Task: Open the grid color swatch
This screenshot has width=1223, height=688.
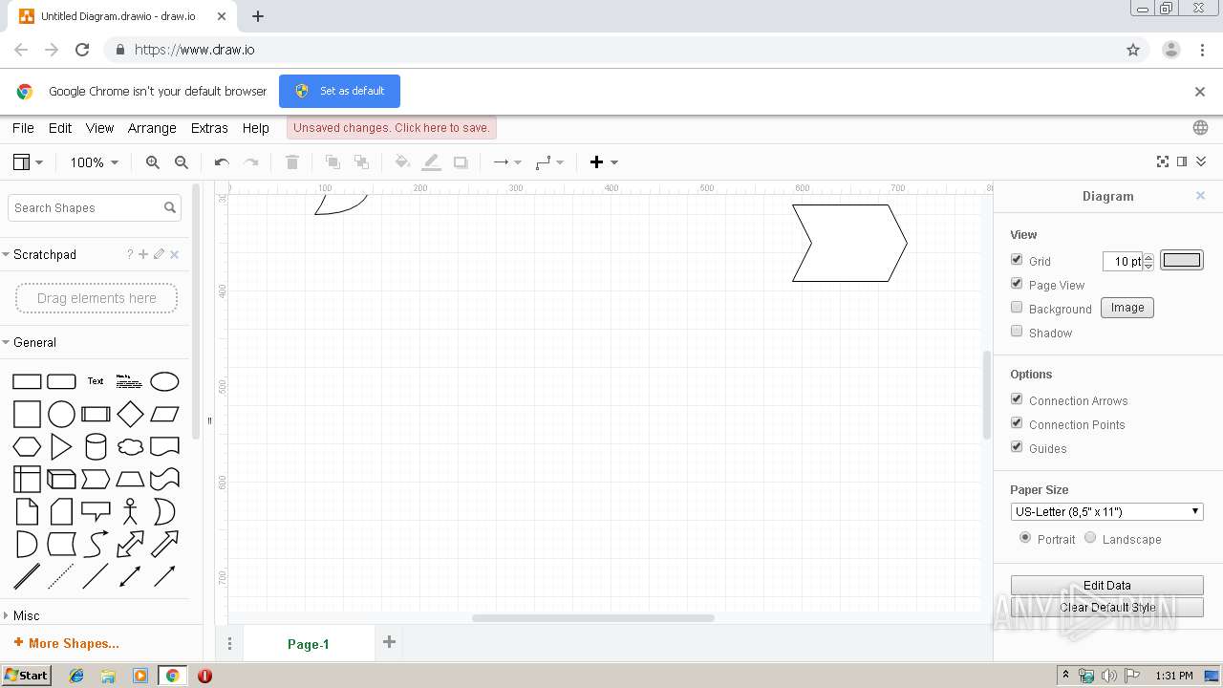Action: click(1182, 260)
